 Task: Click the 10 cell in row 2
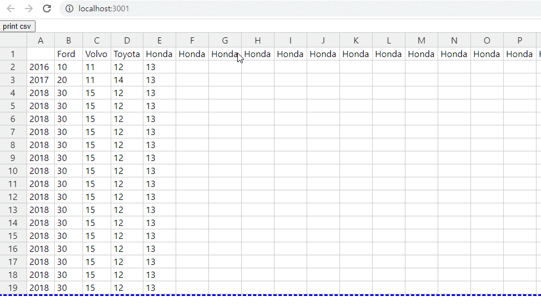pyautogui.click(x=69, y=67)
